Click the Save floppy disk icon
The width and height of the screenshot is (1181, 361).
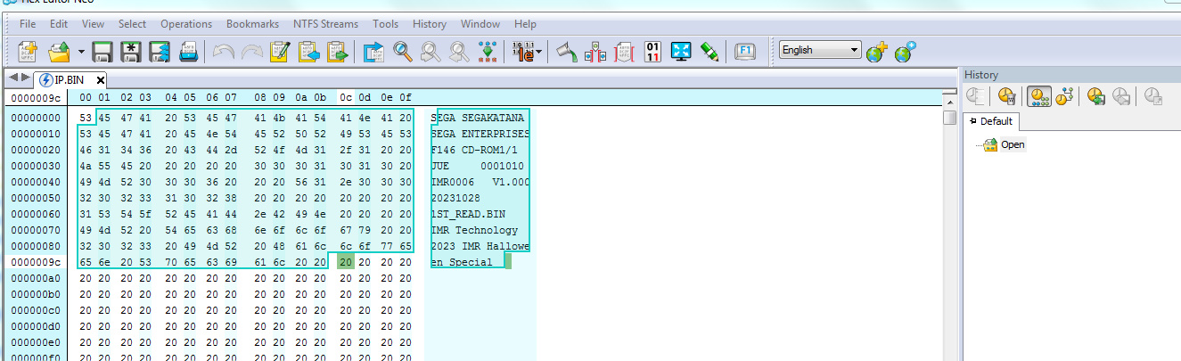[103, 52]
